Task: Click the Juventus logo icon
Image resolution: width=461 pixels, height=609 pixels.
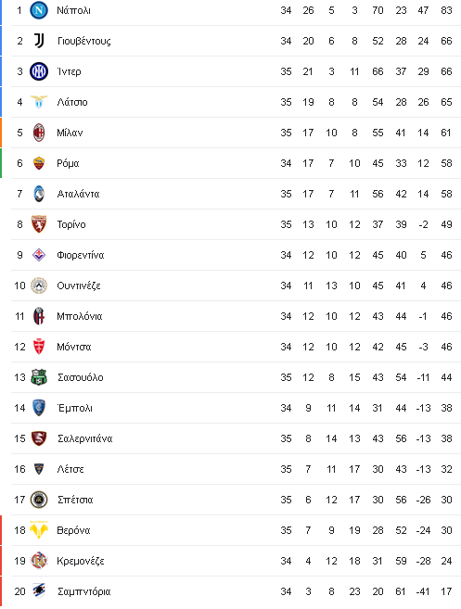Action: pos(39,41)
